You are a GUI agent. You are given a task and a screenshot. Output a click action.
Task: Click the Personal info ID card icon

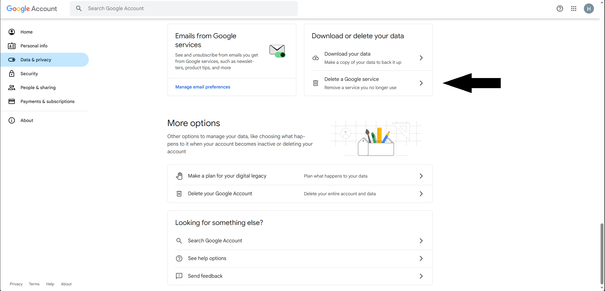12,46
